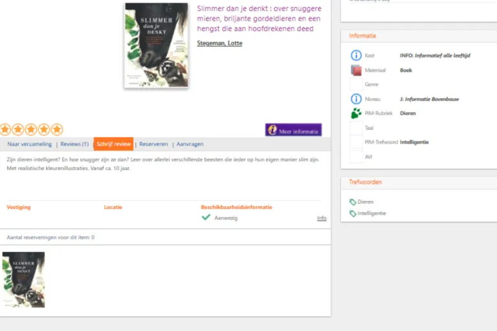The width and height of the screenshot is (497, 331).
Task: Click the purple Meer informatie button
Action: tap(294, 130)
